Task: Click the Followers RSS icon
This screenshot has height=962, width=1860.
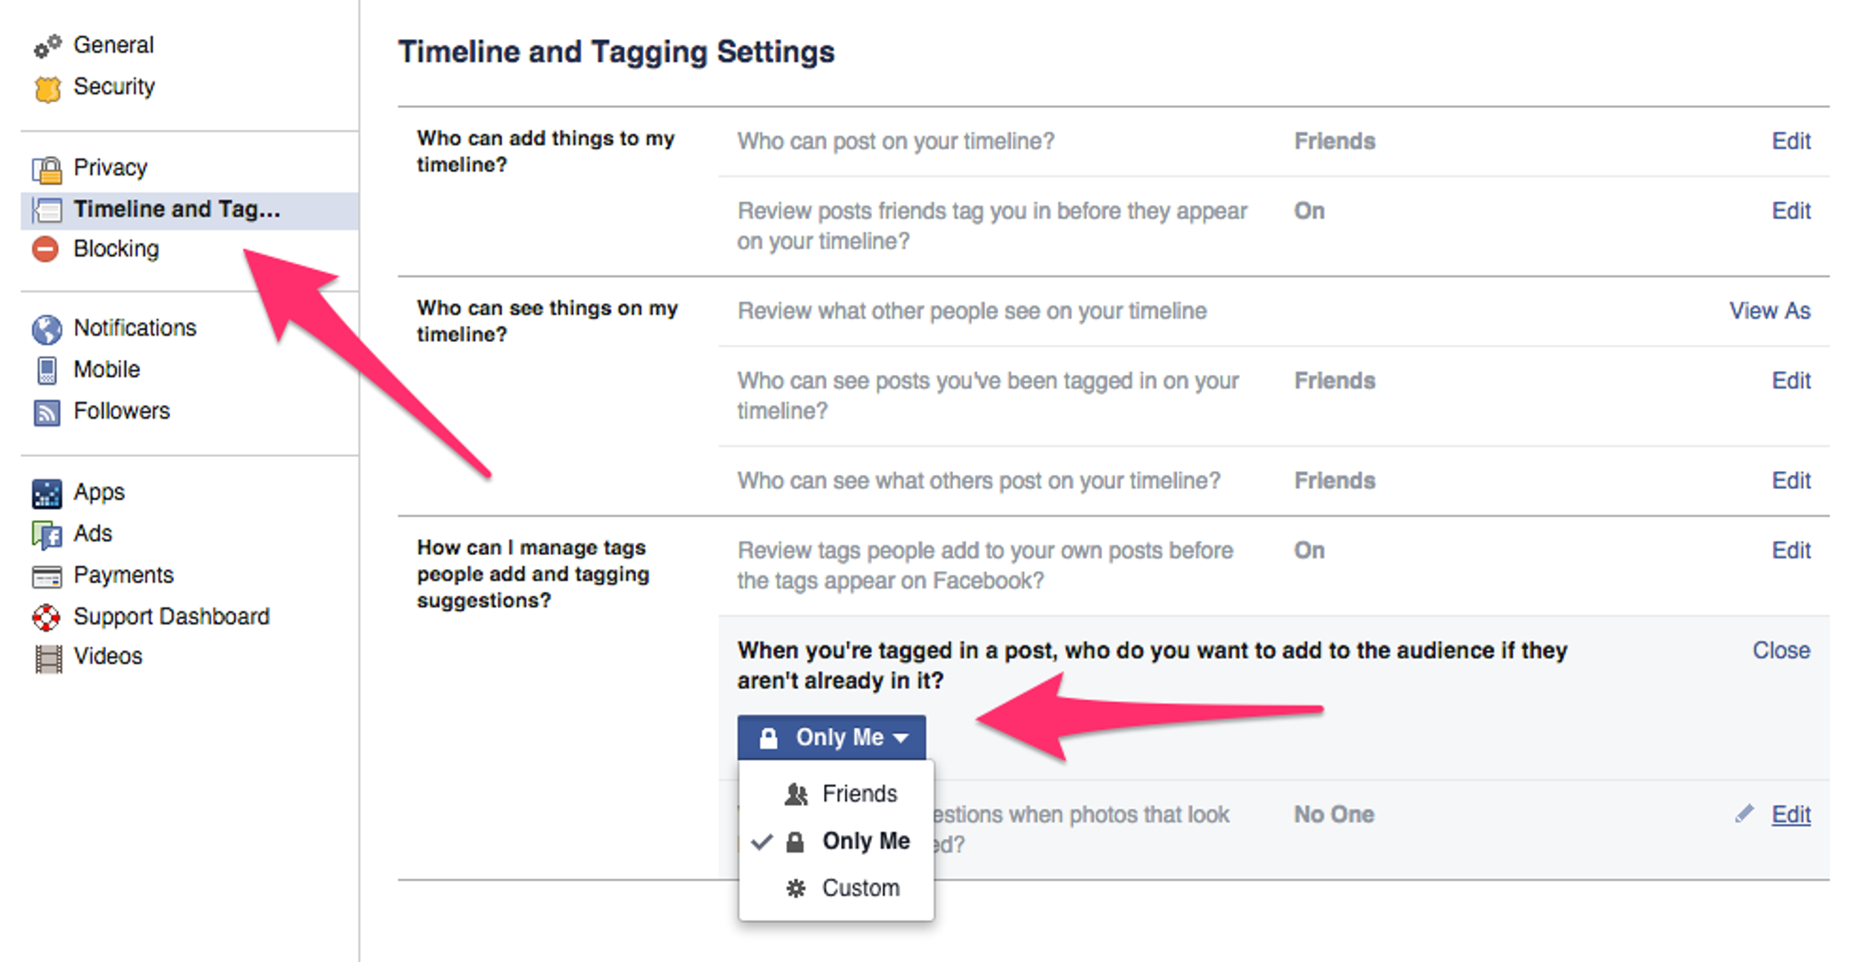Action: coord(47,412)
